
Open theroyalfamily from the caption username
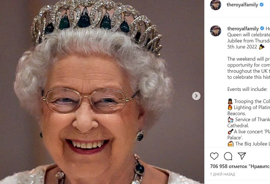coord(243,28)
